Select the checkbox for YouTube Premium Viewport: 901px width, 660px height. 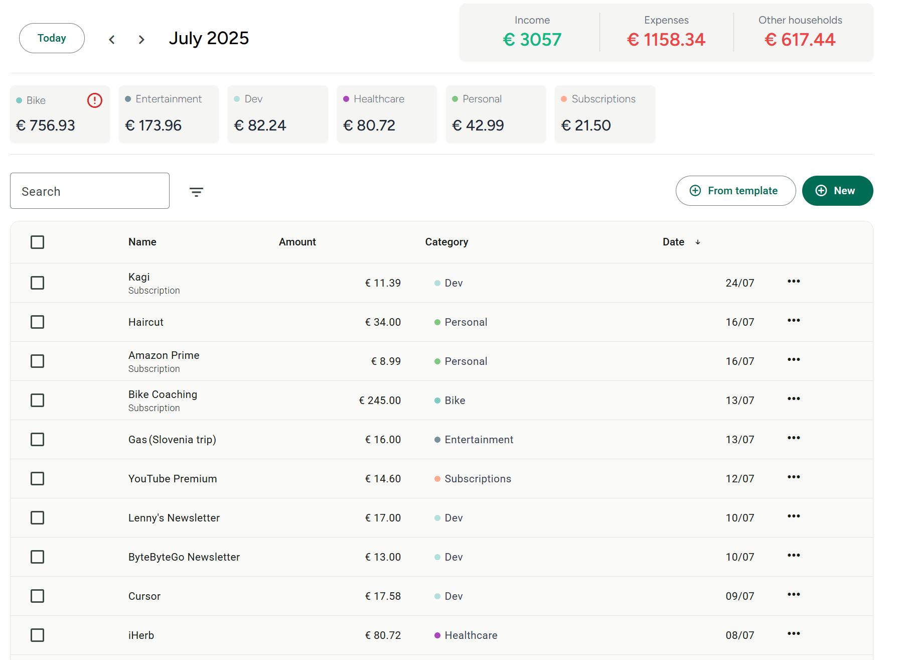(38, 478)
